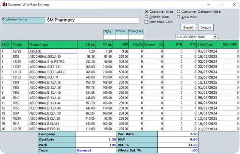Select the A-DOXID product name cell
This screenshot has width=240, height=154.
tap(53, 51)
